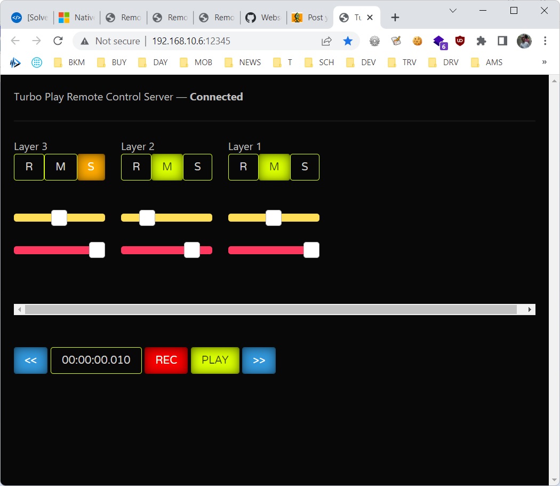Switch to the [Solve tab
Screen dimensions: 560x486
30,18
